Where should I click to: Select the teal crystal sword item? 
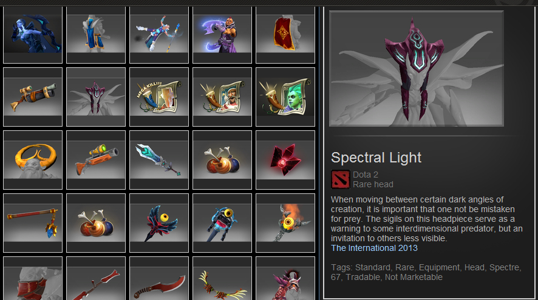click(x=159, y=160)
